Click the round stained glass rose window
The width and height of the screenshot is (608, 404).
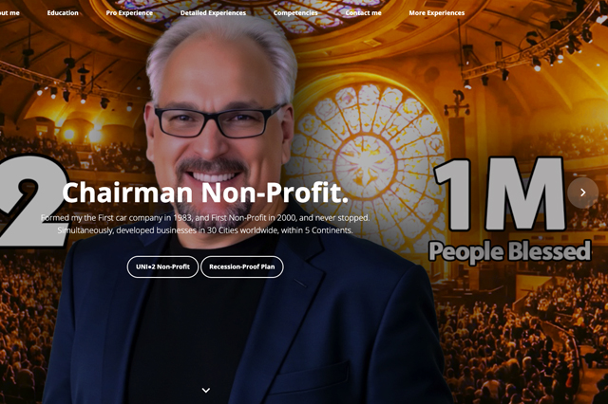pyautogui.click(x=366, y=162)
